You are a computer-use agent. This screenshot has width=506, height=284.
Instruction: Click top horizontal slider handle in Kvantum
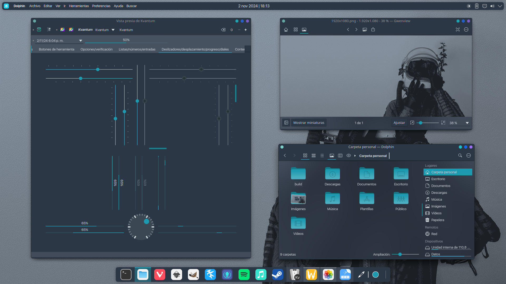point(98,69)
